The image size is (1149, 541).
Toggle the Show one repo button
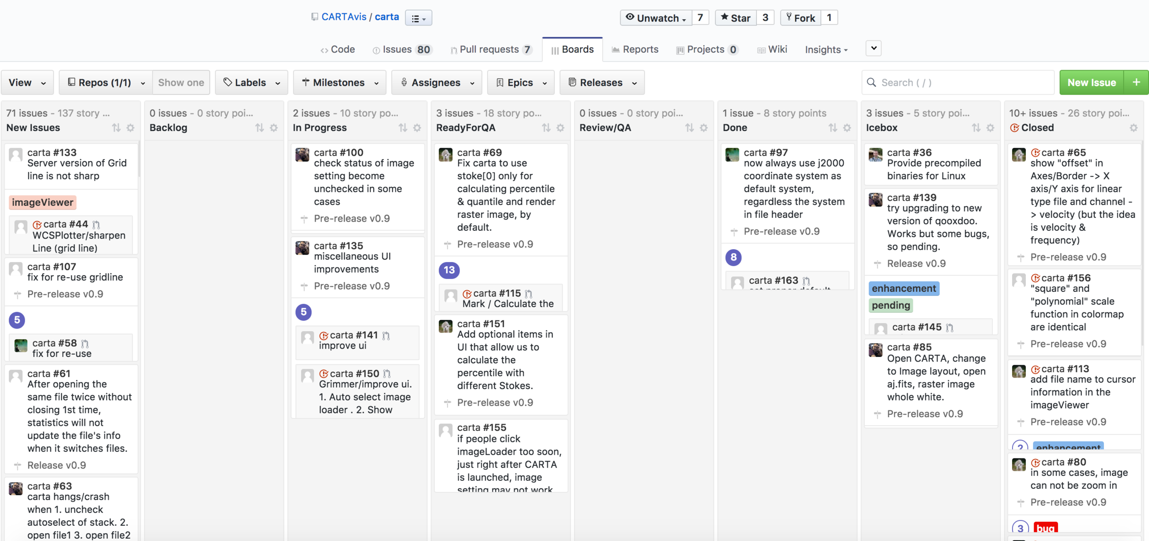(x=181, y=83)
